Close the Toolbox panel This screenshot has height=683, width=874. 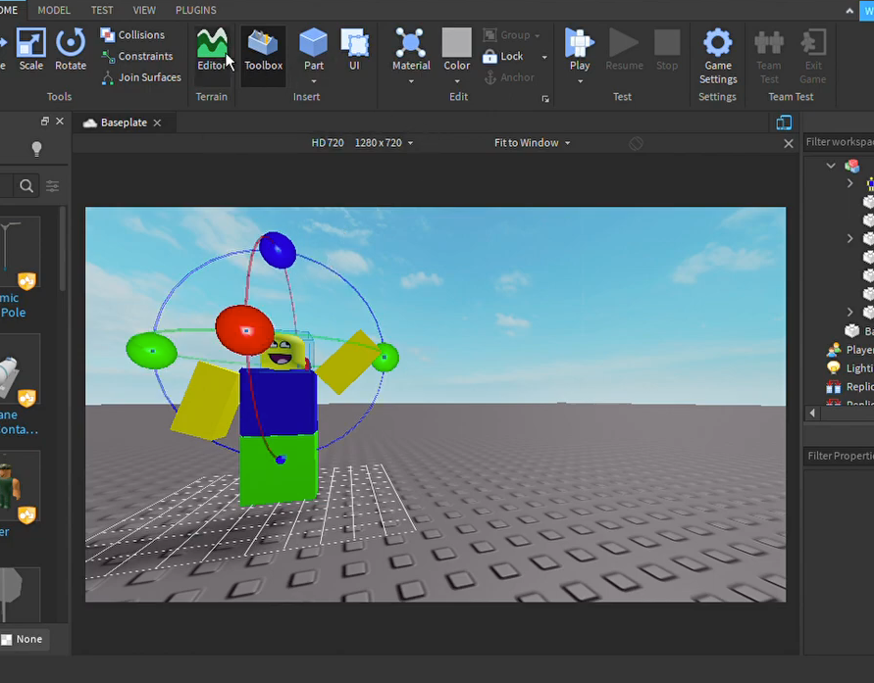60,122
